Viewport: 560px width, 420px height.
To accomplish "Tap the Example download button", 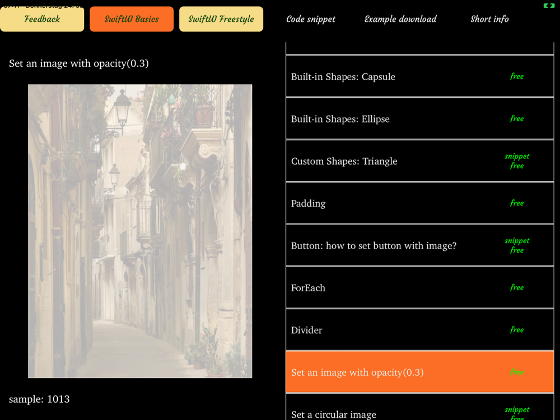I will pyautogui.click(x=400, y=19).
